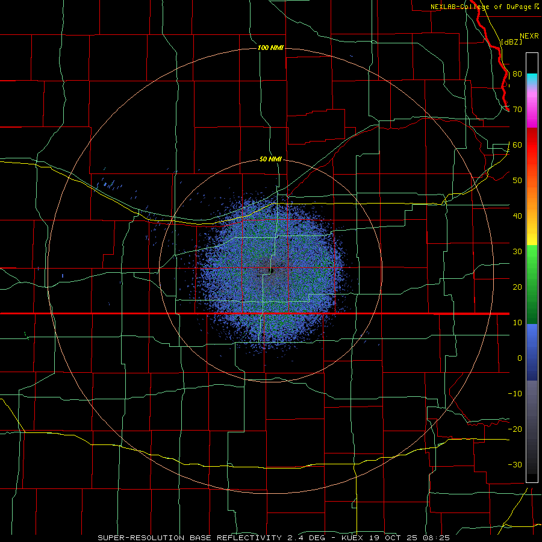Click the [dBZ] units label
The height and width of the screenshot is (542, 542).
(511, 42)
